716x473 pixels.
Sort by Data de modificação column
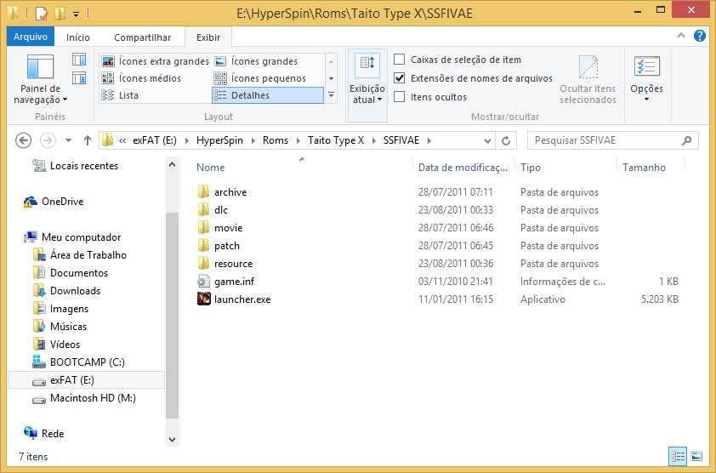(464, 168)
